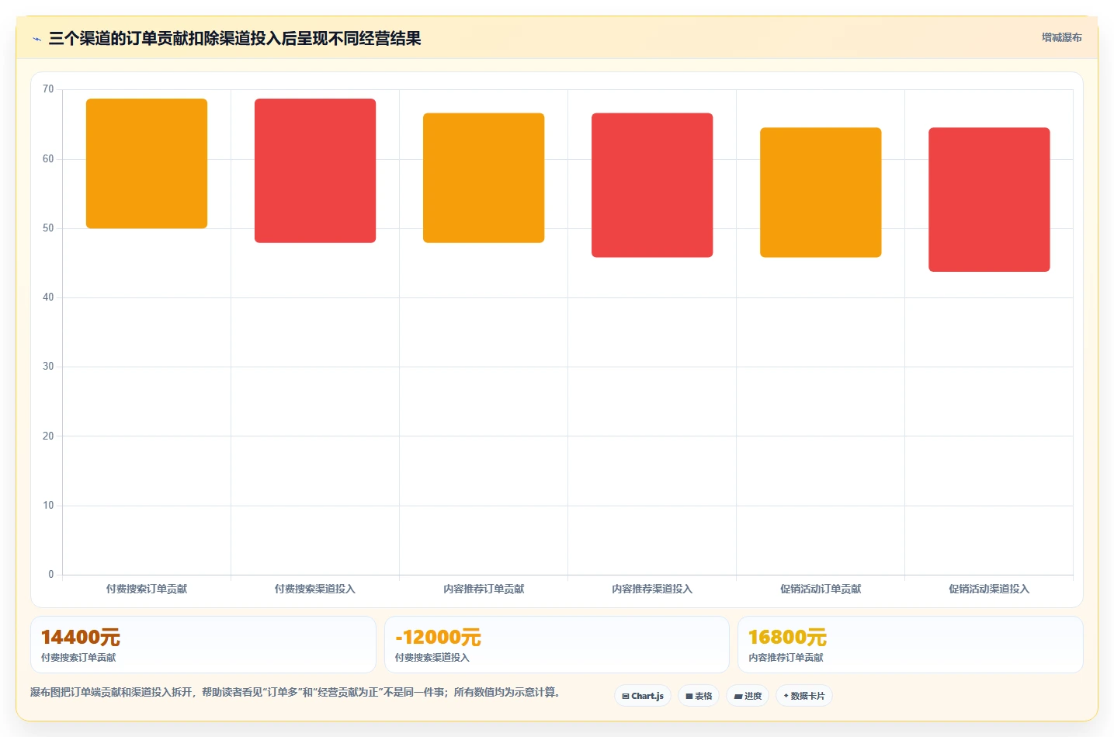This screenshot has height=737, width=1114.
Task: Click the footnote text starting 瀑布图把订单端贡献
Action: pyautogui.click(x=295, y=692)
